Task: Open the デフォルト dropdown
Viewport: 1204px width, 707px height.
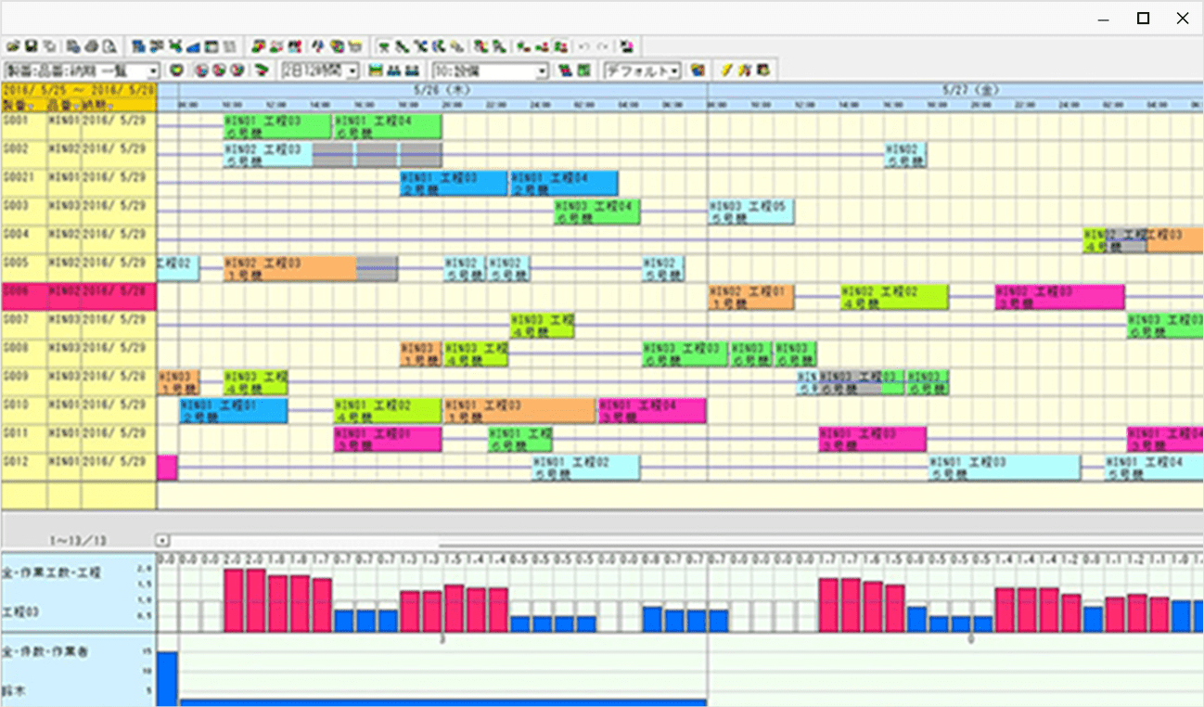Action: click(674, 71)
